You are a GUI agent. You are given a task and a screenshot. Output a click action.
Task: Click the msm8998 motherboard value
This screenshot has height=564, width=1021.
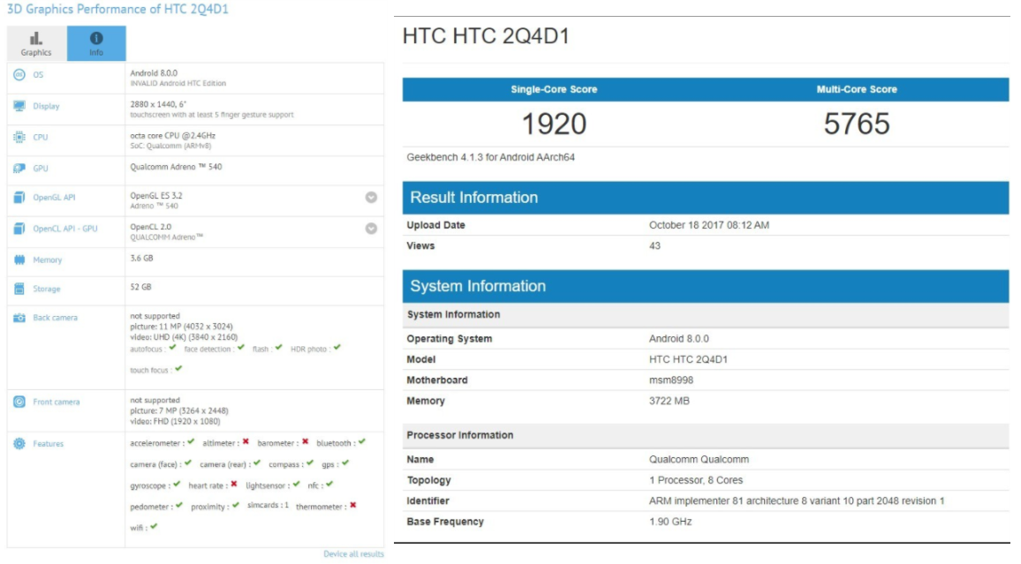coord(670,380)
